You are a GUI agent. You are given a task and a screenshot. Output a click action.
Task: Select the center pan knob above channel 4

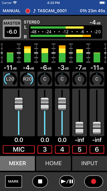pyautogui.click(x=62, y=79)
